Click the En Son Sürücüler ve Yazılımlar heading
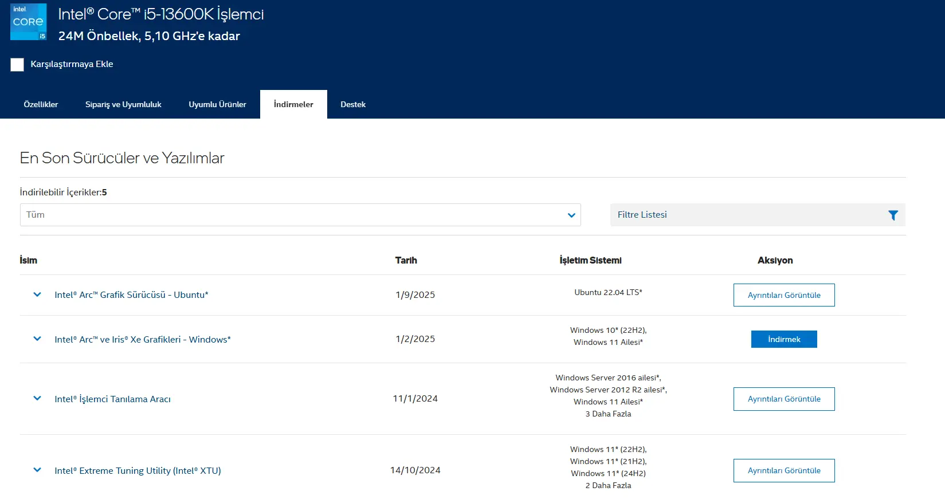Viewport: 945px width, 499px height. pos(122,158)
